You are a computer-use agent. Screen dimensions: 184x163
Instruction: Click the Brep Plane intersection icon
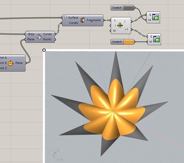pyautogui.click(x=39, y=37)
